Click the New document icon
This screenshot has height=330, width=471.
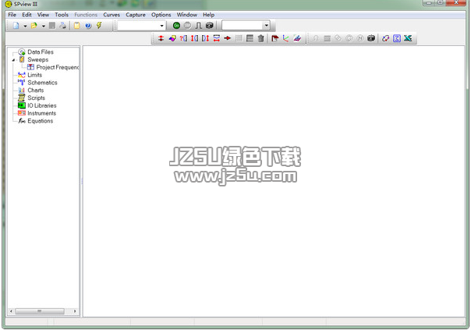click(x=16, y=26)
